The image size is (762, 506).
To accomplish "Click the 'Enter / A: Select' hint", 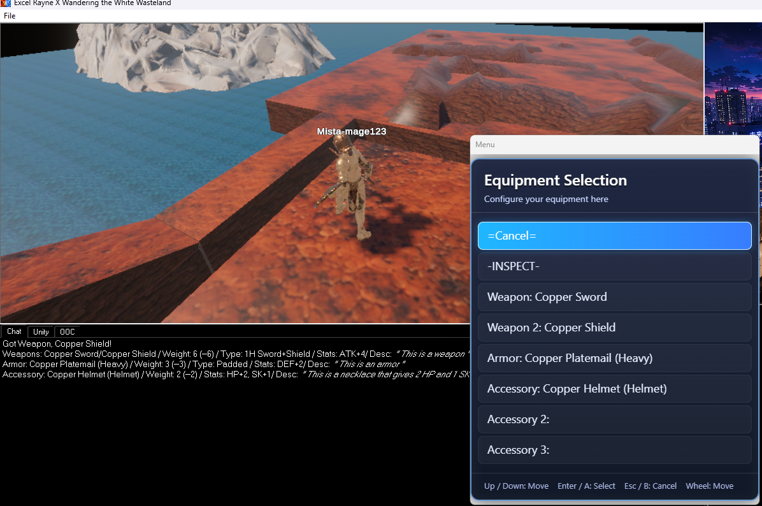I will click(x=586, y=486).
